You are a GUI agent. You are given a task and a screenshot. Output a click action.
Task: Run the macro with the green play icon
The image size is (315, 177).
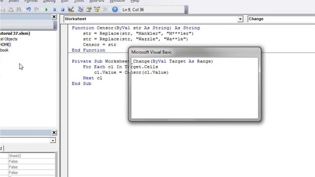pyautogui.click(x=46, y=10)
